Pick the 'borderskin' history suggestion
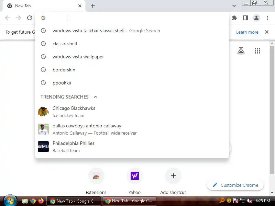 132,70
